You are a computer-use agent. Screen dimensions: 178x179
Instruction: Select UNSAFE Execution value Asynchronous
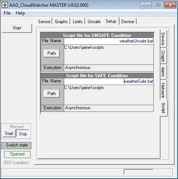click(109, 68)
